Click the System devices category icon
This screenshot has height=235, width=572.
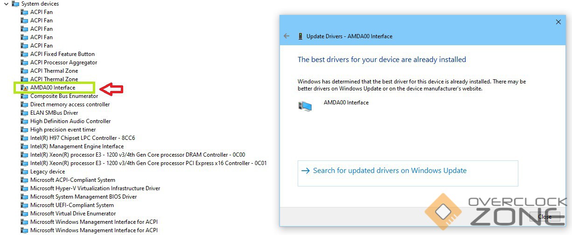pyautogui.click(x=15, y=4)
